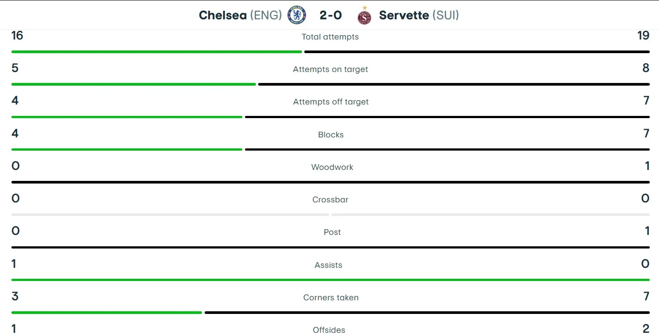Click Chelsea's 5 attempts on target value
Screen dimensions: 659x335
(15, 68)
